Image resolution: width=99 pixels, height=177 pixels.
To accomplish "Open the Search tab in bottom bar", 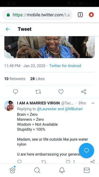I will point(37,170).
